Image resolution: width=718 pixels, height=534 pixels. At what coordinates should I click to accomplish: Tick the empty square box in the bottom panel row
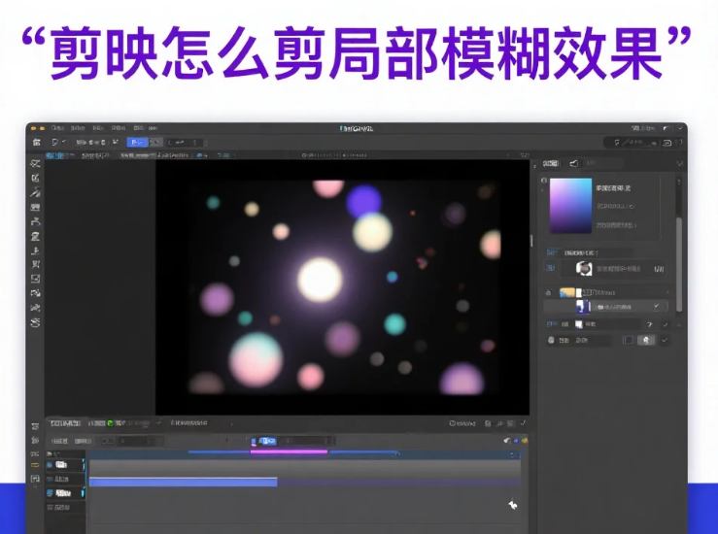tap(629, 340)
